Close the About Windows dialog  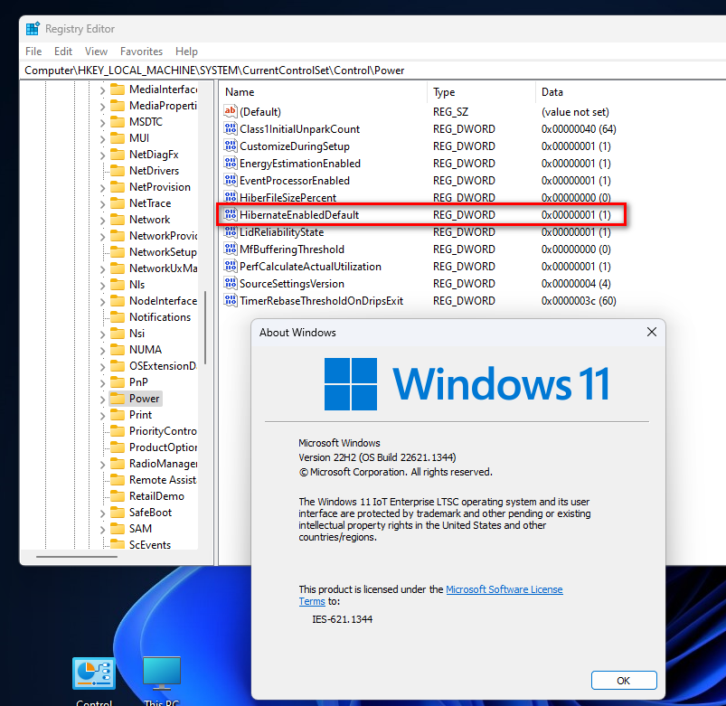pos(652,332)
